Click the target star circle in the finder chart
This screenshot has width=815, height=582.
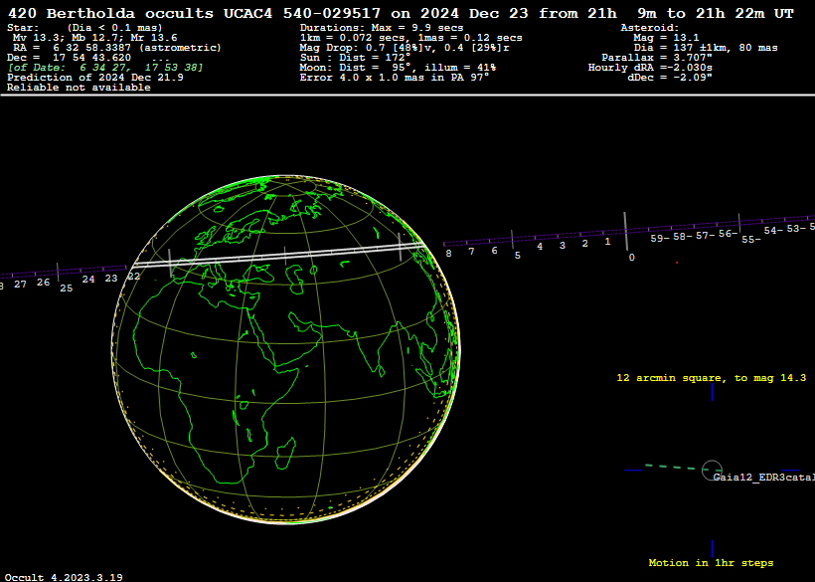coord(712,471)
